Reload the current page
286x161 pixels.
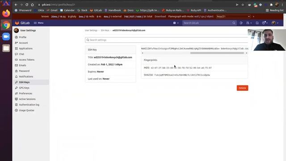[x=27, y=5]
